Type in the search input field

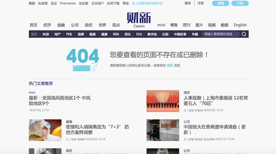pos(221,34)
